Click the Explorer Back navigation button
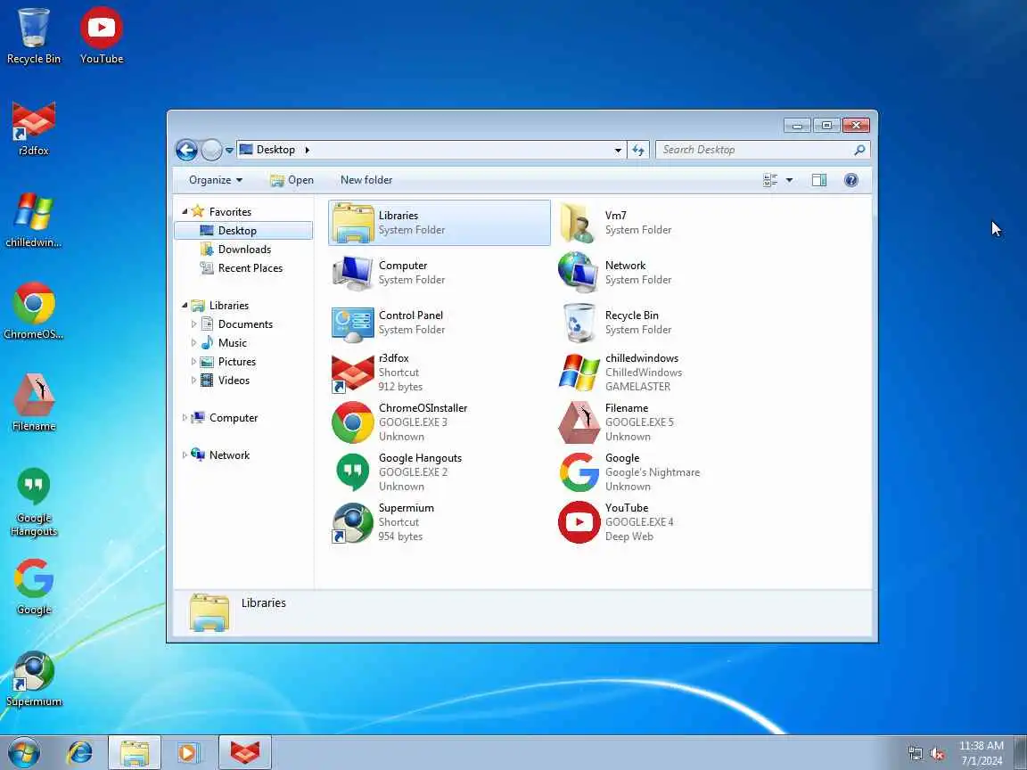The height and width of the screenshot is (770, 1027). click(186, 150)
